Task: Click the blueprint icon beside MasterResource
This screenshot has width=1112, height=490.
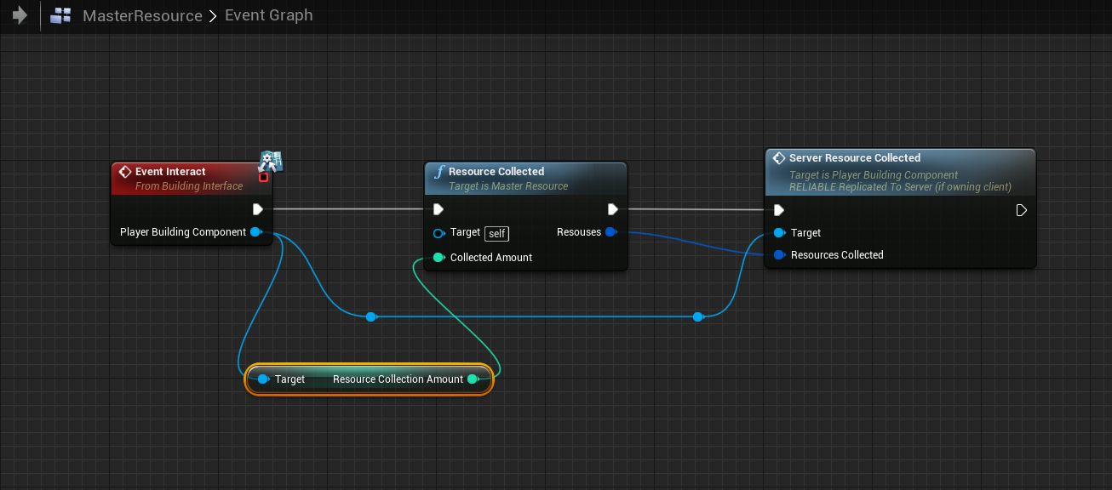Action: click(60, 15)
